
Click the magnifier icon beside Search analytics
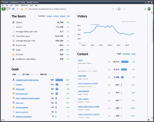pos(13,112)
